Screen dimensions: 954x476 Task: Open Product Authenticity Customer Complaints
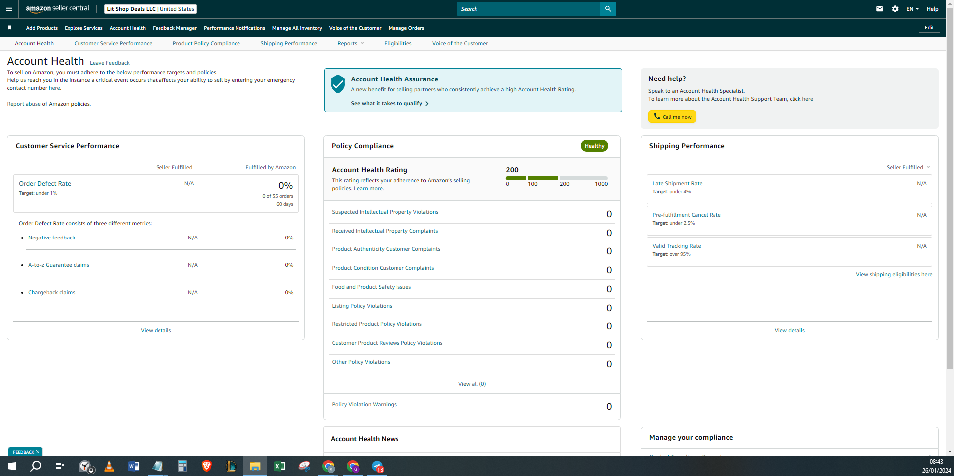coord(386,249)
